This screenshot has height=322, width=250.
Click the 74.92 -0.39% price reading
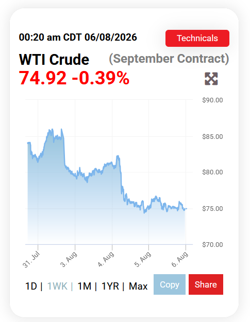74,78
